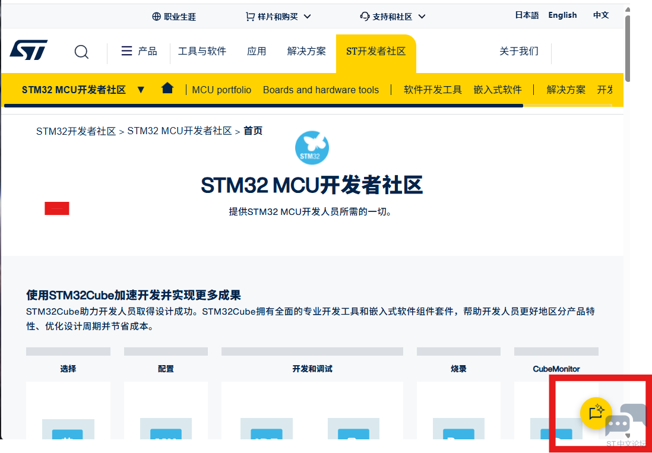Screen dimensions: 652x453
Task: Click the globe icon beside 职业生涯
Action: click(156, 17)
